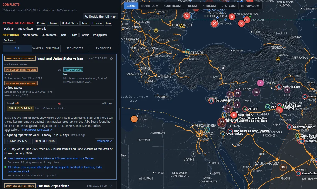Open the IAEA Board, June 2025 source link
The width and height of the screenshot is (317, 189).
tap(37, 130)
